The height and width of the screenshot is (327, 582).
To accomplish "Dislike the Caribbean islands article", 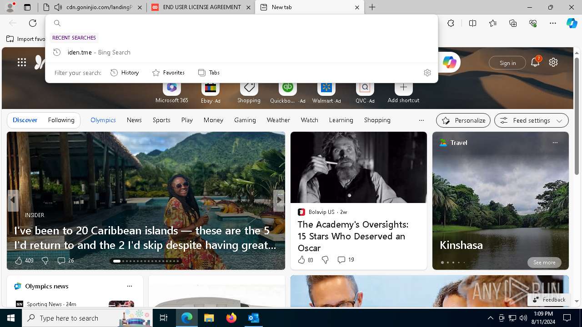I will point(45,261).
